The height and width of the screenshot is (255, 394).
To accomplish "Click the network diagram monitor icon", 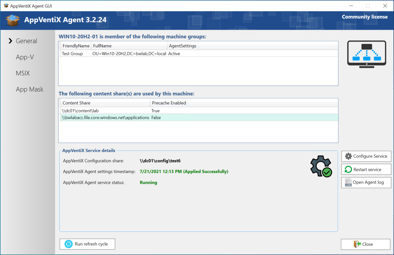I will (x=366, y=53).
